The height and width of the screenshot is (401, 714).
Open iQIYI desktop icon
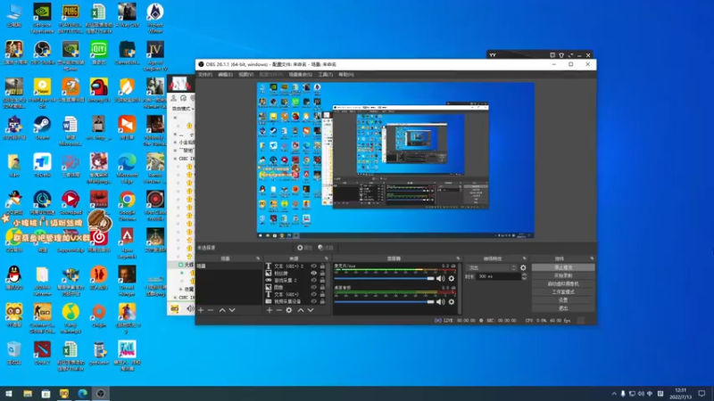(x=99, y=53)
